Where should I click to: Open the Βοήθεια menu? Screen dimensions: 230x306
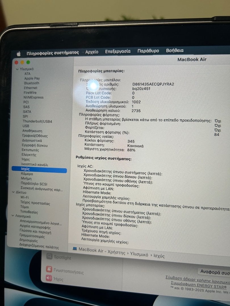175,50
